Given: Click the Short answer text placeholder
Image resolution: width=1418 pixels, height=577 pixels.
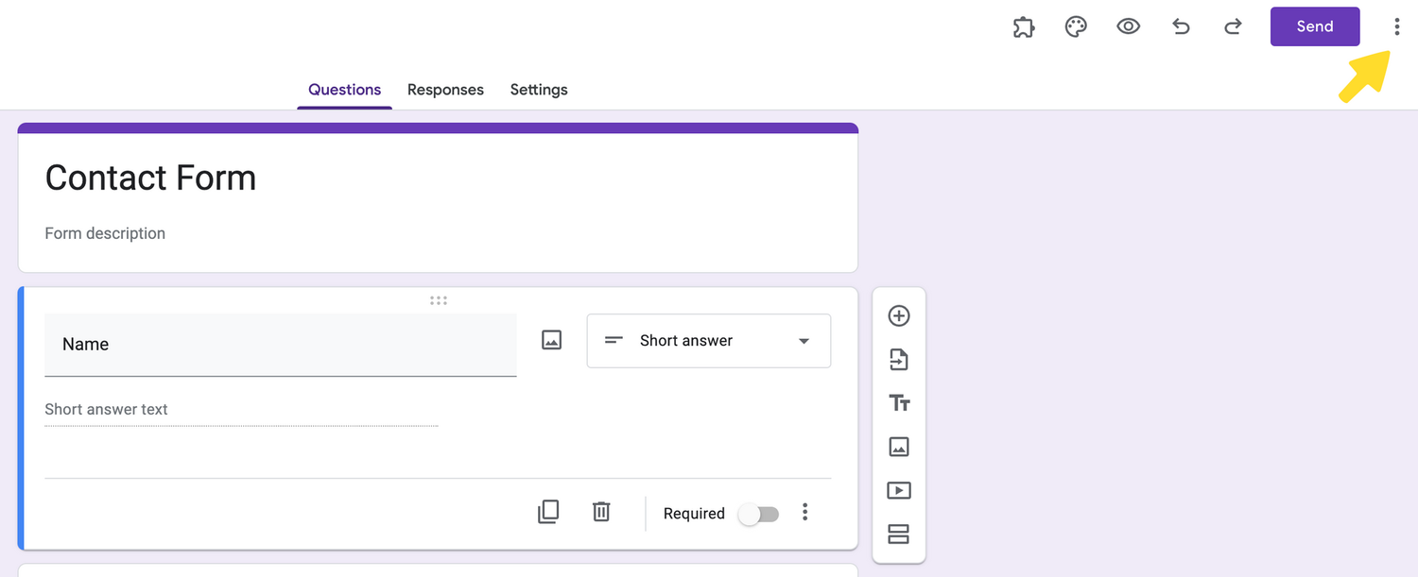Looking at the screenshot, I should 106,409.
